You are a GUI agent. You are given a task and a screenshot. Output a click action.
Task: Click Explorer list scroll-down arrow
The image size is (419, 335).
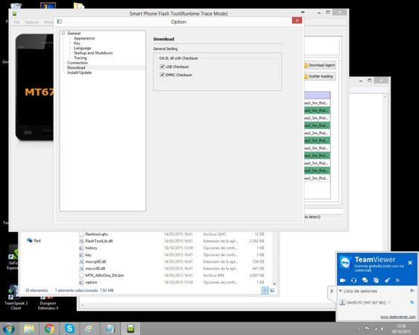274,284
